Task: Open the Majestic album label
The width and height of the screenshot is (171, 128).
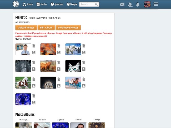Action: 60,120
